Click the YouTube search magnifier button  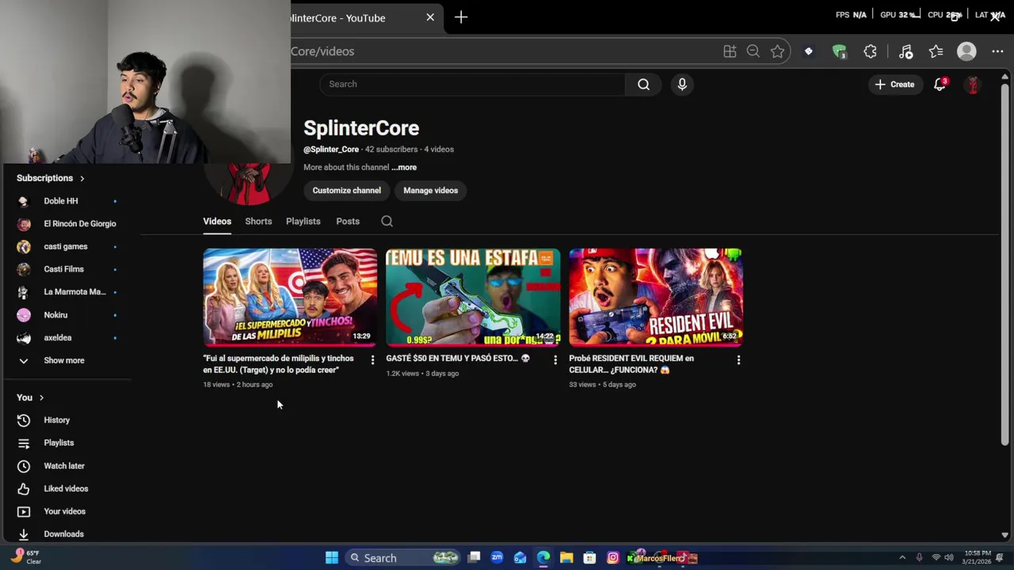point(643,84)
